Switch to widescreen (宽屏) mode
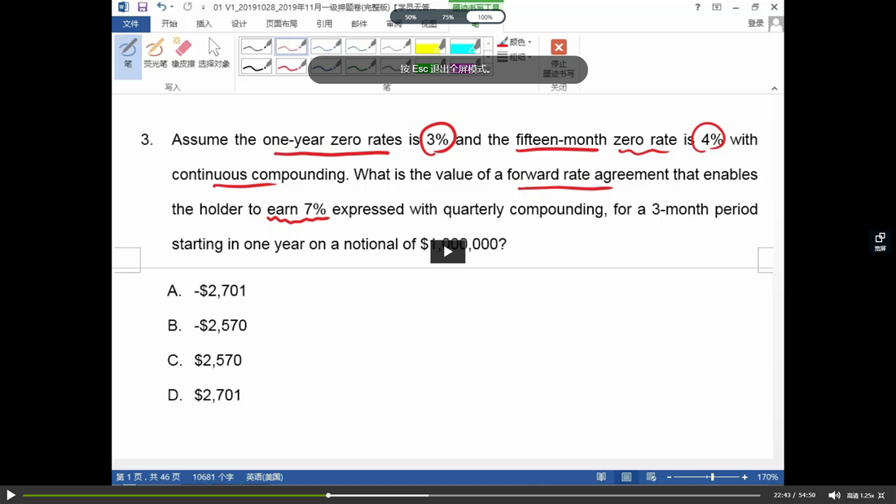Image resolution: width=896 pixels, height=504 pixels. tap(880, 242)
